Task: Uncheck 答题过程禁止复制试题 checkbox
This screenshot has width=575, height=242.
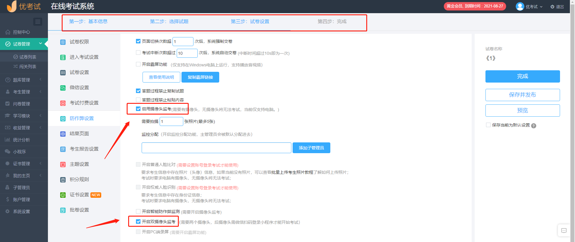Action: (x=138, y=91)
